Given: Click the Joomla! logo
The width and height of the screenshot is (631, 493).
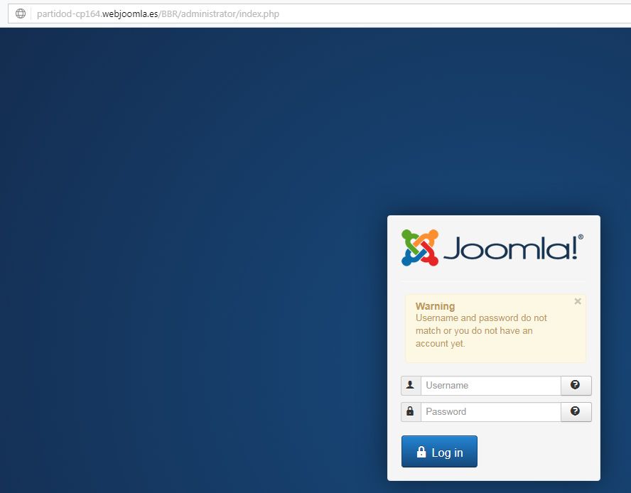Looking at the screenshot, I should click(492, 247).
